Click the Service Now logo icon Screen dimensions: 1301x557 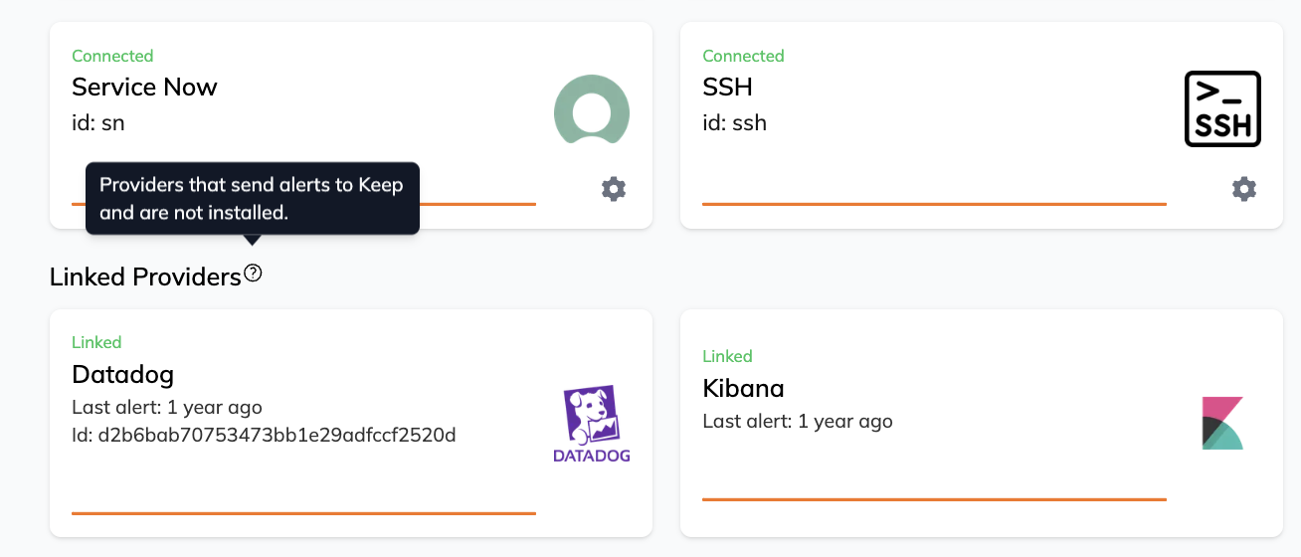click(592, 108)
